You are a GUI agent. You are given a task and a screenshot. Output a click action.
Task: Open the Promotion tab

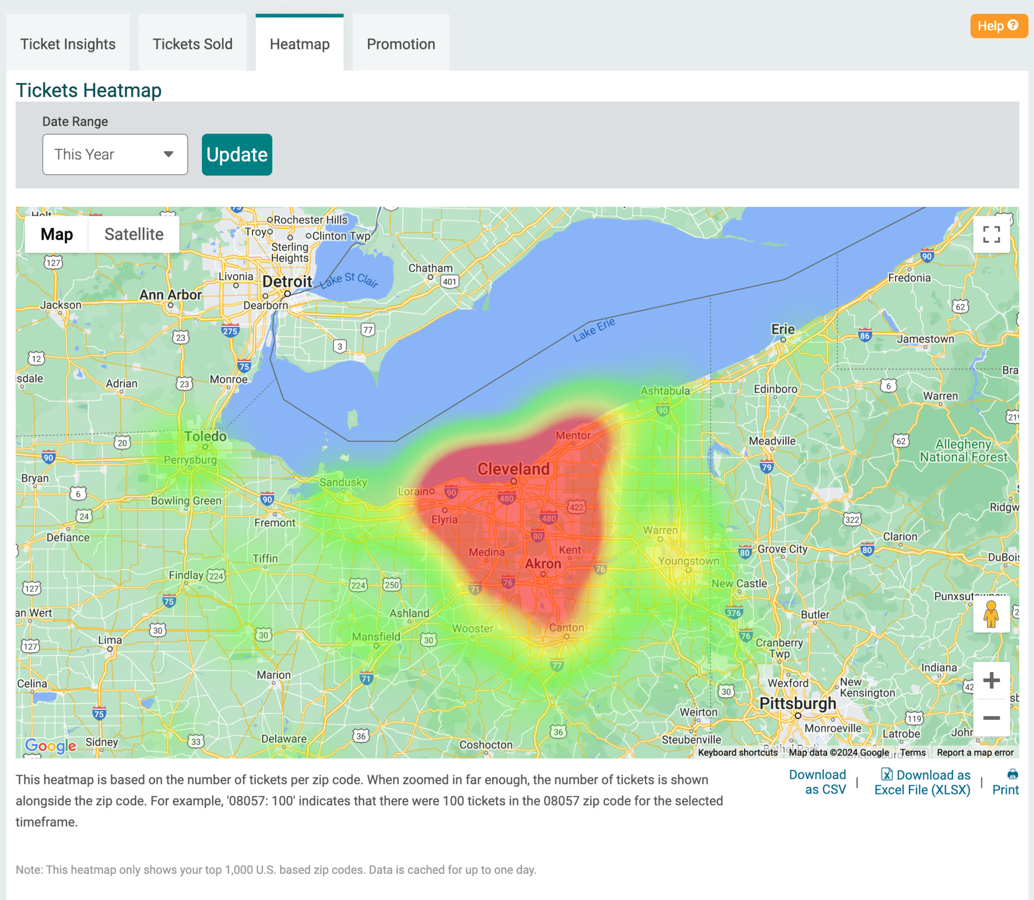(401, 44)
